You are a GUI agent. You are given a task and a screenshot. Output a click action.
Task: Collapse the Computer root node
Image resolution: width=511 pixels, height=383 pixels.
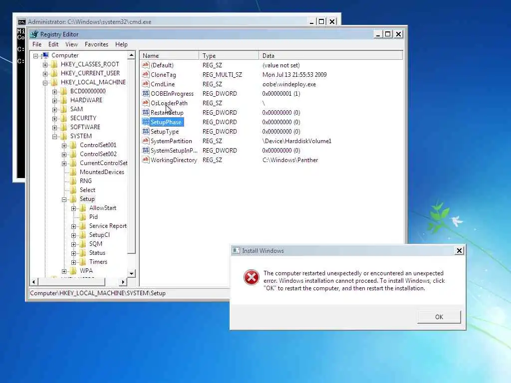(x=36, y=56)
